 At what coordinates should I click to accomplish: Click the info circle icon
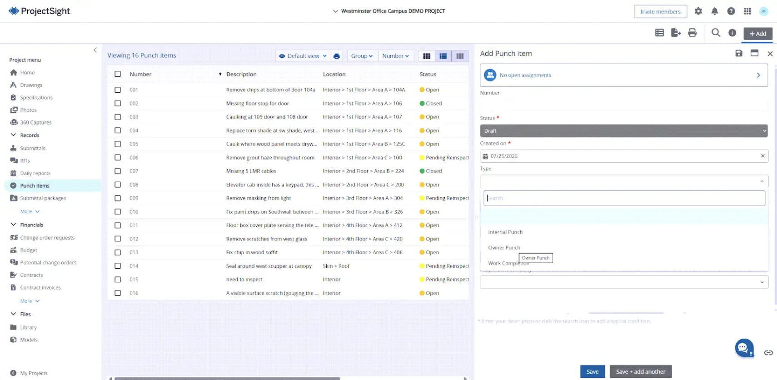click(x=732, y=33)
